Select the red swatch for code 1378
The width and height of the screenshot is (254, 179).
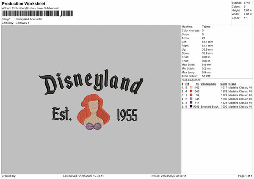click(191, 91)
